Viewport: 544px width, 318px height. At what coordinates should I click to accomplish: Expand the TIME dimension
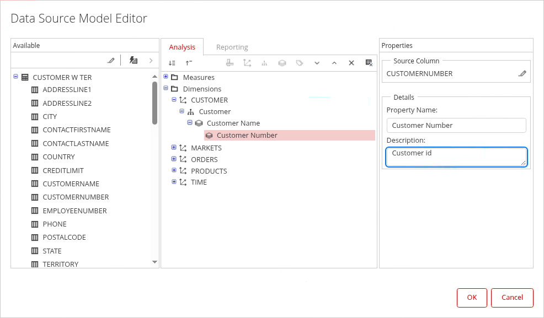tap(174, 182)
